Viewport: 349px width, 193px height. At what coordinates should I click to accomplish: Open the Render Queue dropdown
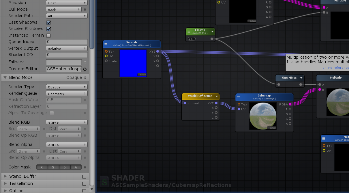tap(67, 93)
